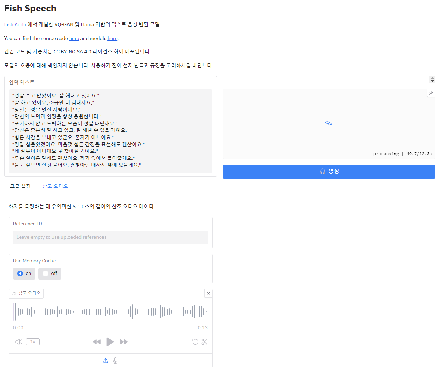Open the Fish Audio link
This screenshot has width=439, height=367.
[16, 24]
